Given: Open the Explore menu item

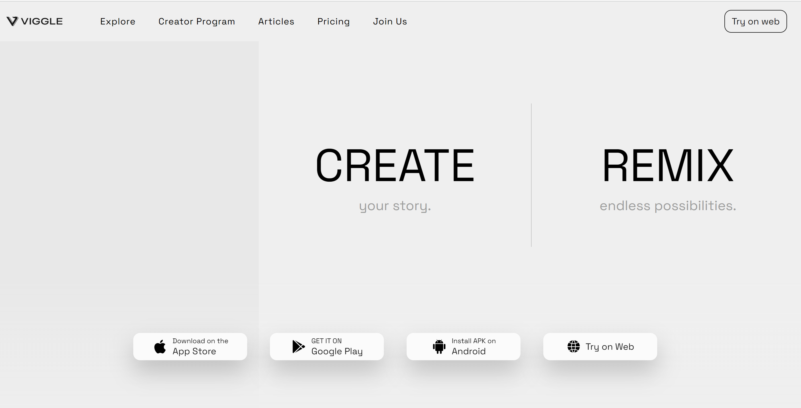Looking at the screenshot, I should pos(118,21).
